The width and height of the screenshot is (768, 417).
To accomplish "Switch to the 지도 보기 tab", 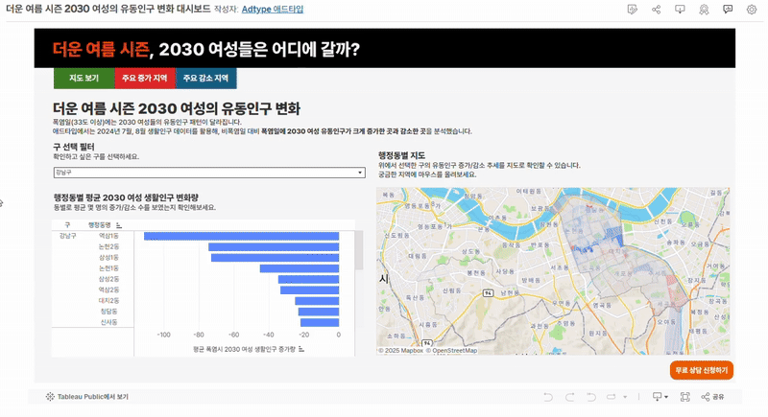I will 84,79.
